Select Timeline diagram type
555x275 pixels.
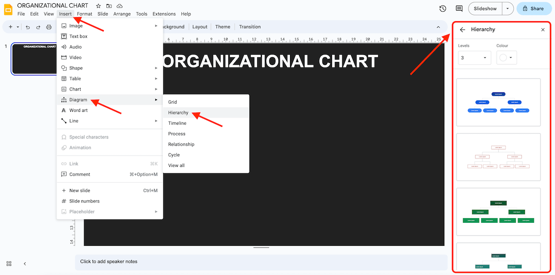[206, 123]
